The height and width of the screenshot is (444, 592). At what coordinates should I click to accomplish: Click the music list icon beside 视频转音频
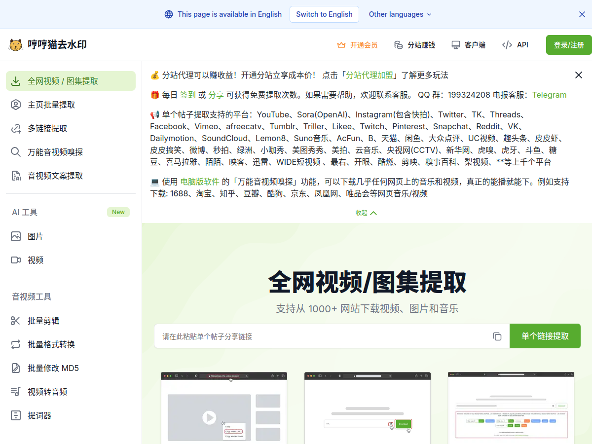(16, 392)
